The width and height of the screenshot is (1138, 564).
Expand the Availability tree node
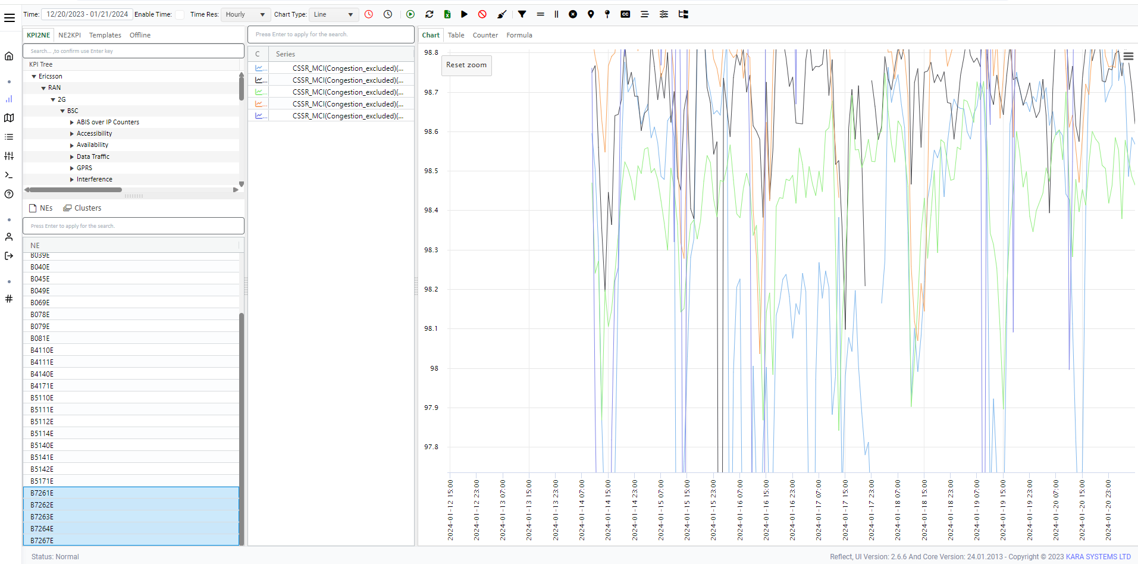[x=72, y=145]
